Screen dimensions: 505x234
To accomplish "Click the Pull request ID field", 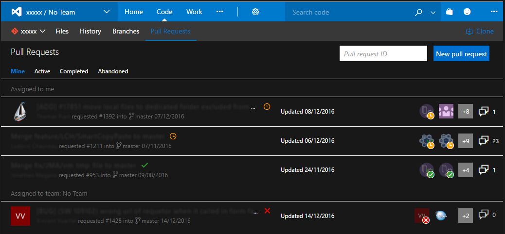I will 383,53.
